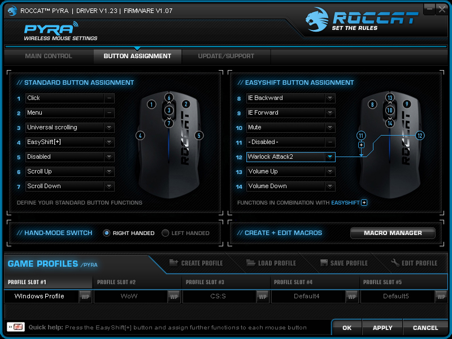The width and height of the screenshot is (452, 339).
Task: Select side button marker 4 on mouse
Action: [x=140, y=136]
